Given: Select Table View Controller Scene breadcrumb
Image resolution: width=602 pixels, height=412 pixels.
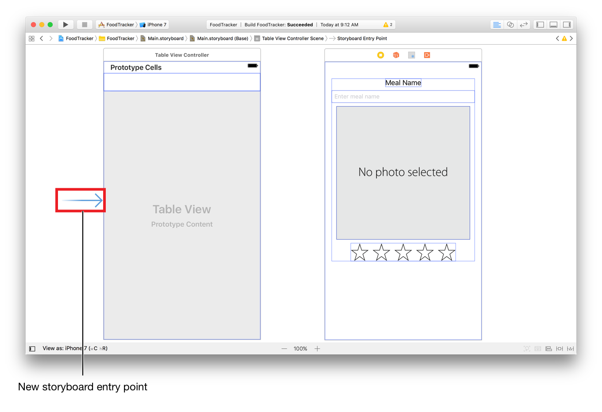Looking at the screenshot, I should coord(289,38).
